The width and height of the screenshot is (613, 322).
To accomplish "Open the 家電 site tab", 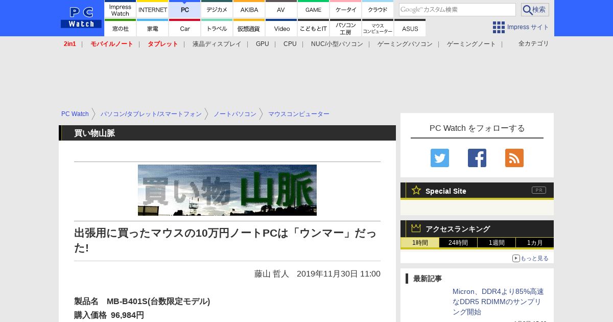I will pos(153,28).
